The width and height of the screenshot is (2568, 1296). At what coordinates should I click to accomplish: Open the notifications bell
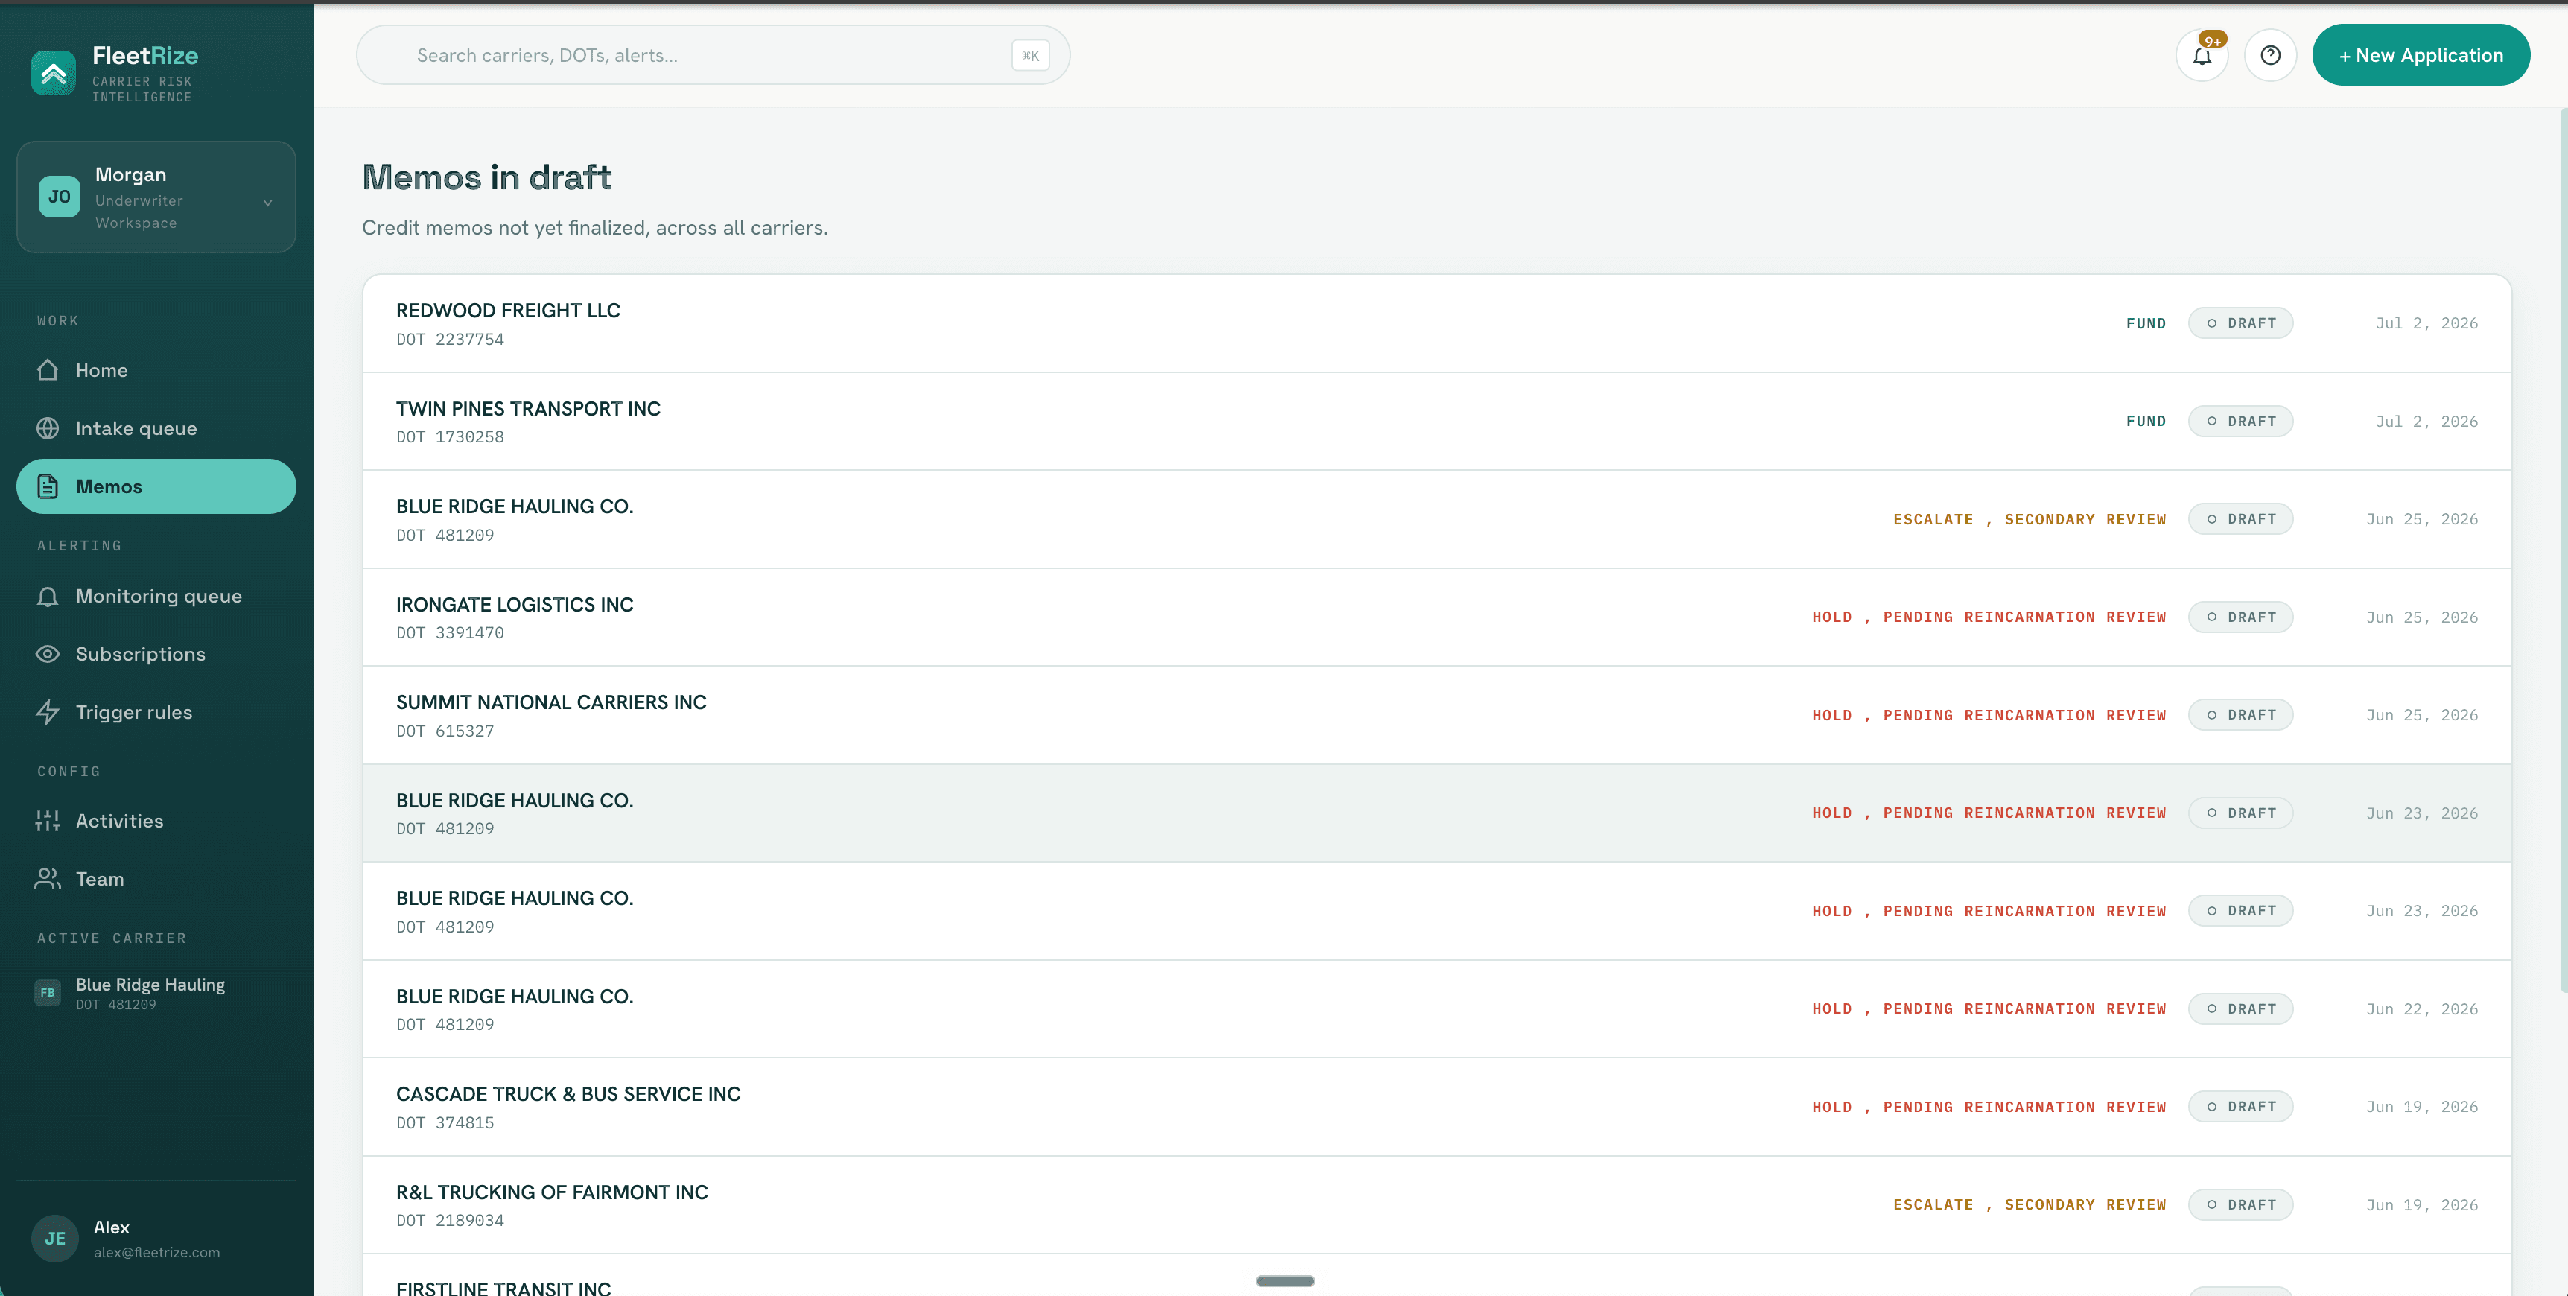pos(2202,55)
